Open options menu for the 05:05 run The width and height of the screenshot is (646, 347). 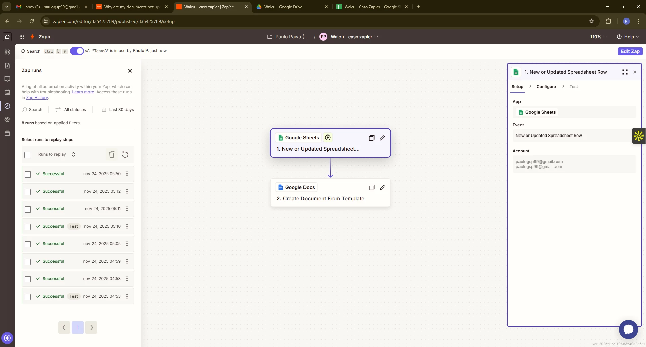(x=127, y=244)
